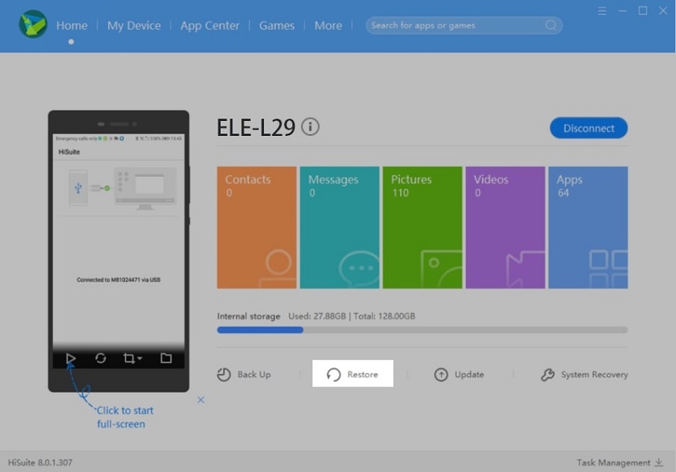The image size is (676, 472).
Task: Start full-screen phone display play icon
Action: click(x=70, y=358)
